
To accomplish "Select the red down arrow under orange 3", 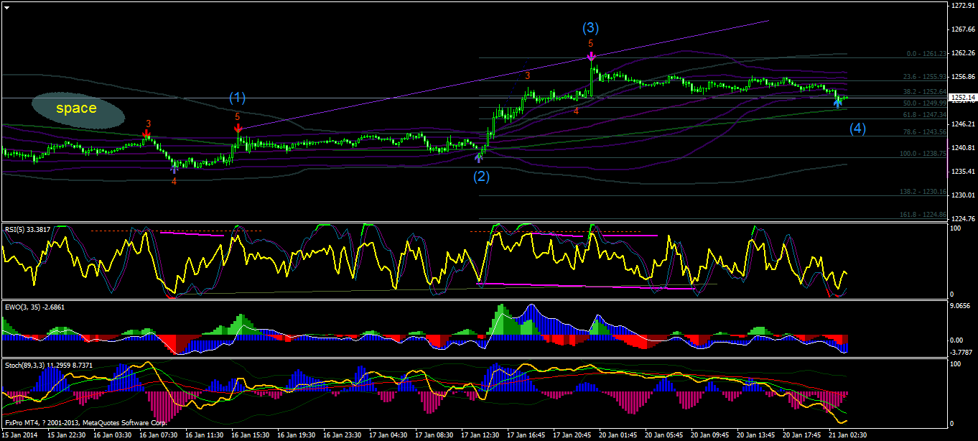I will pos(146,133).
